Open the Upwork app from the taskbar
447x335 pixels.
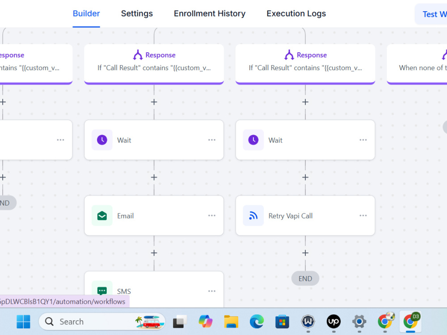coord(333,322)
